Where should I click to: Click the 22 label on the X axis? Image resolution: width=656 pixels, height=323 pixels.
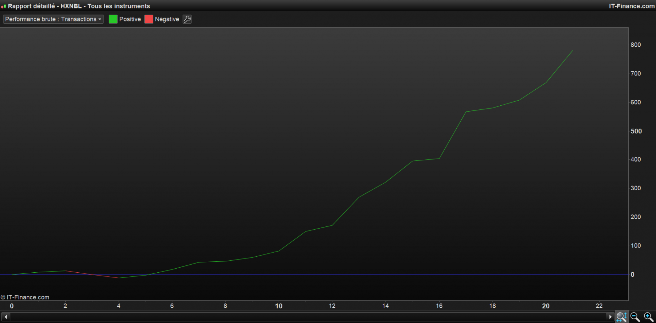tap(599, 306)
